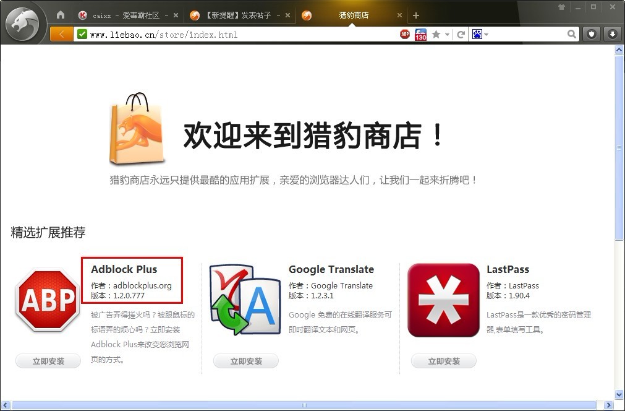Image resolution: width=625 pixels, height=411 pixels.
Task: Click inside the search input box
Action: click(x=527, y=34)
